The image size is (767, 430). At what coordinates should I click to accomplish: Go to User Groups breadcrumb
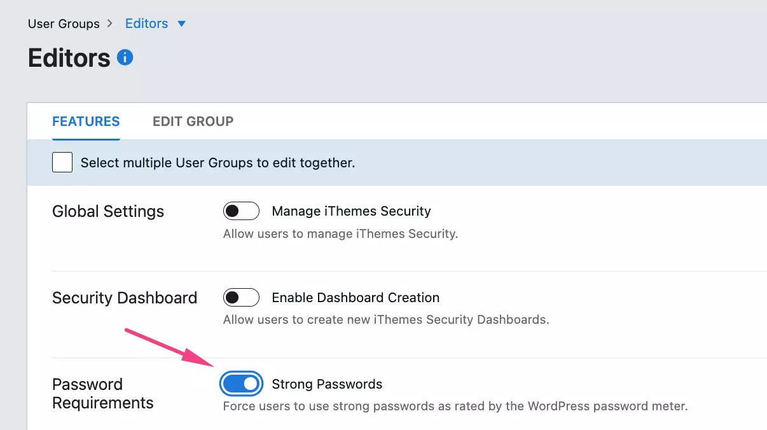pos(64,24)
